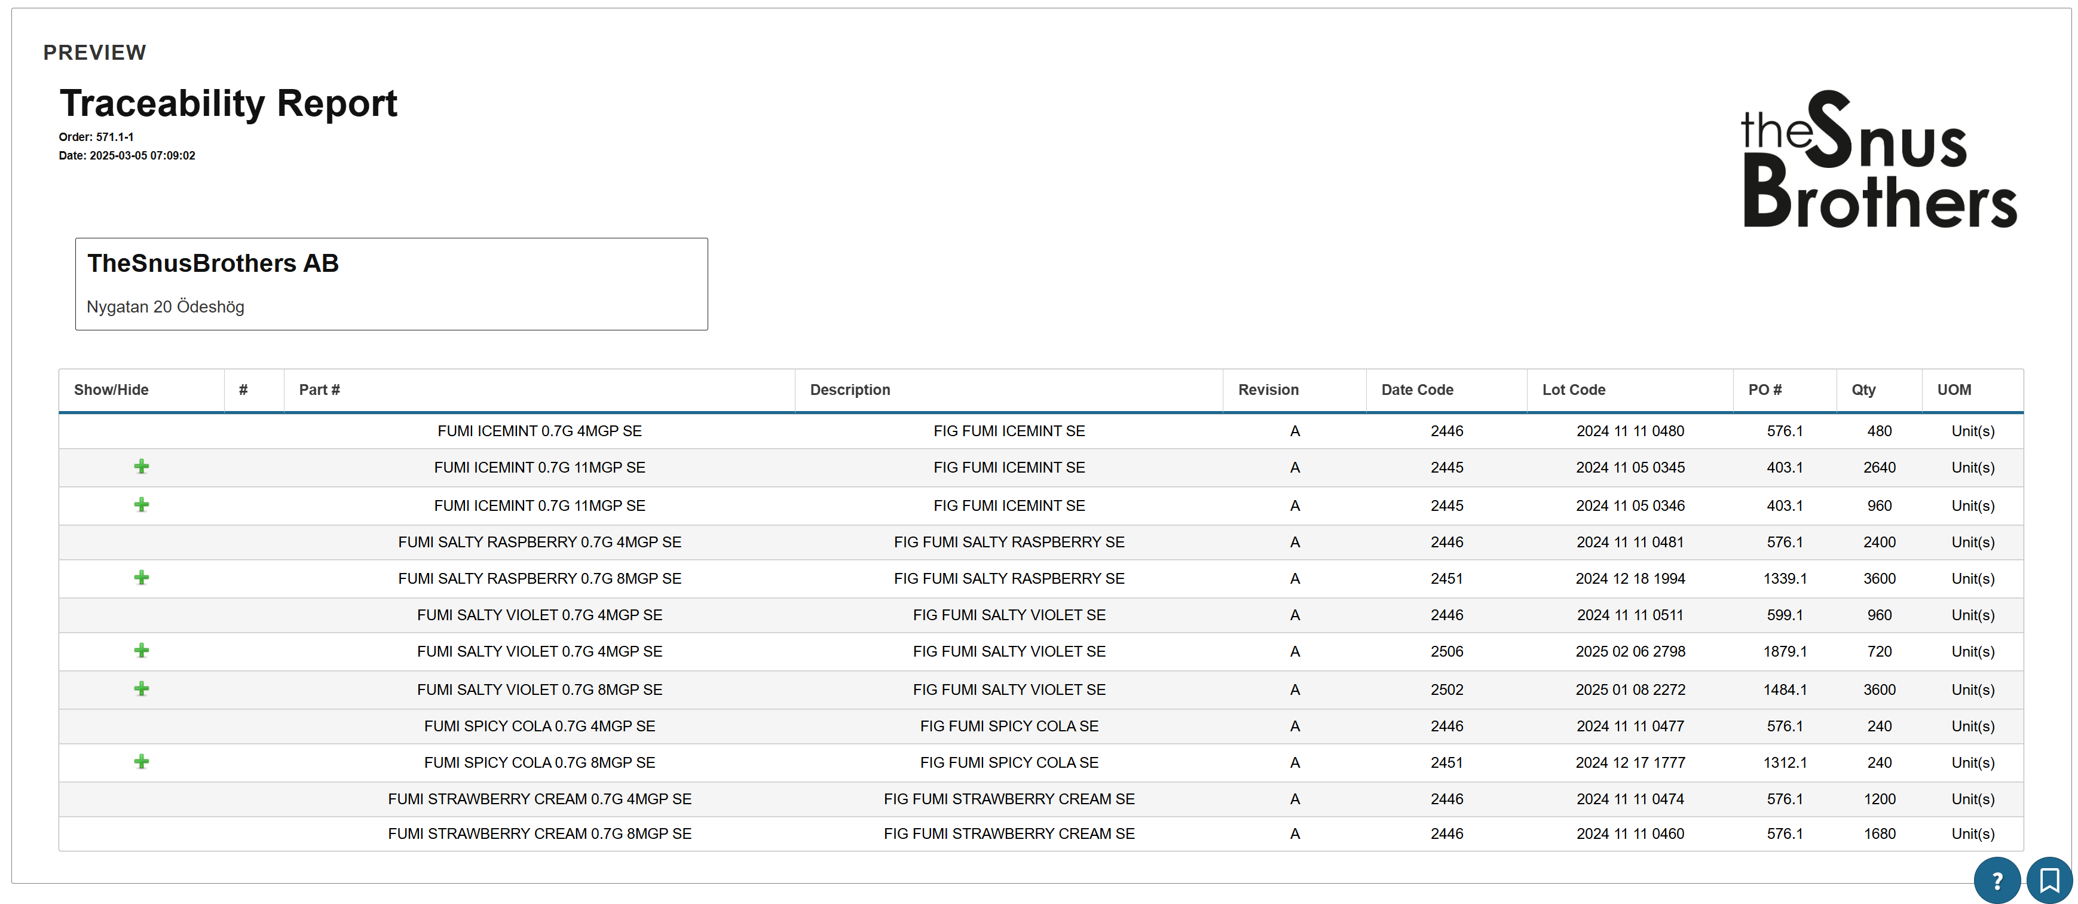The image size is (2078, 904).
Task: Click the Revision column header
Action: [x=1294, y=390]
